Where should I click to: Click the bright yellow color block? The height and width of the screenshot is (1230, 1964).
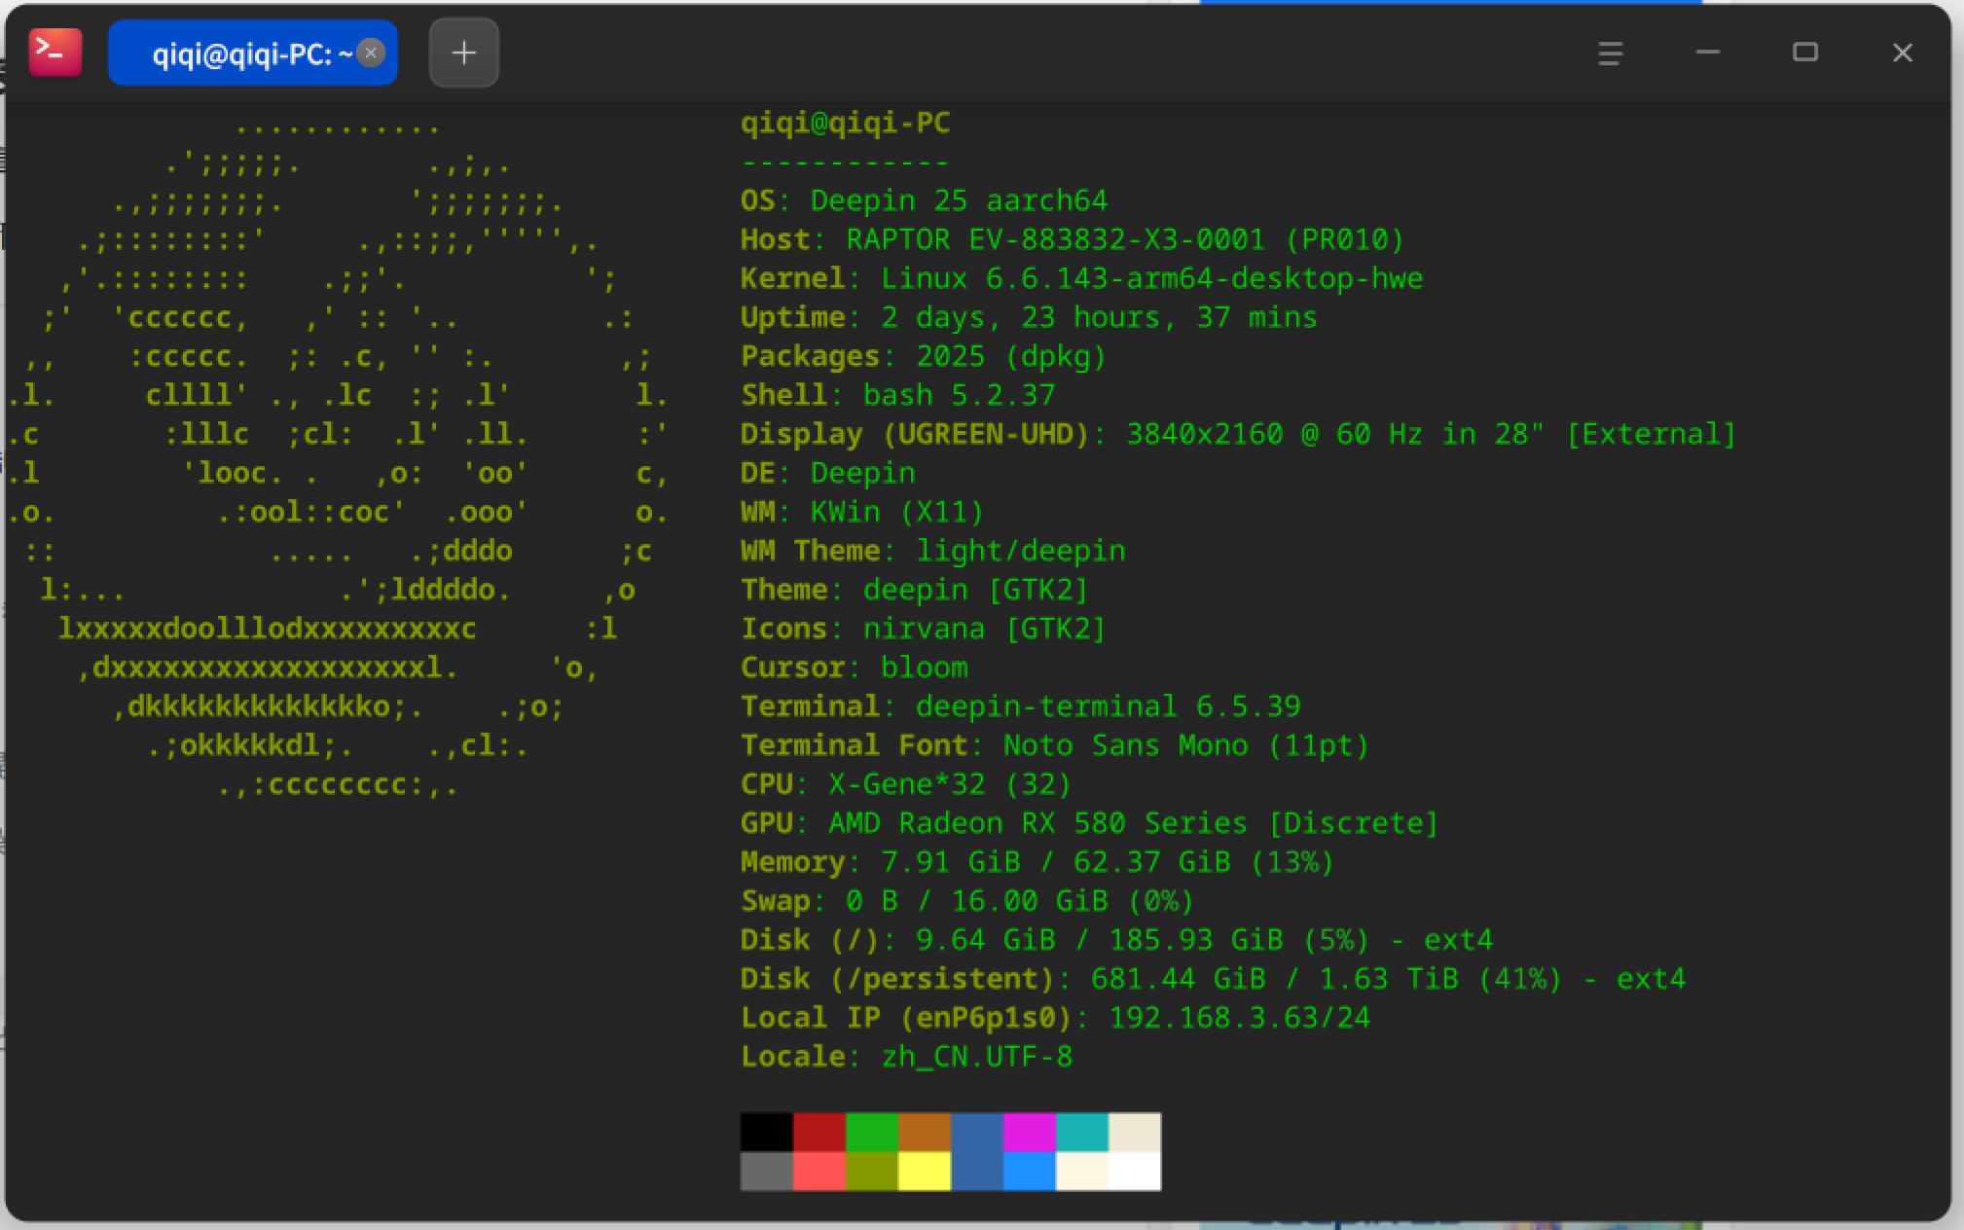925,1172
